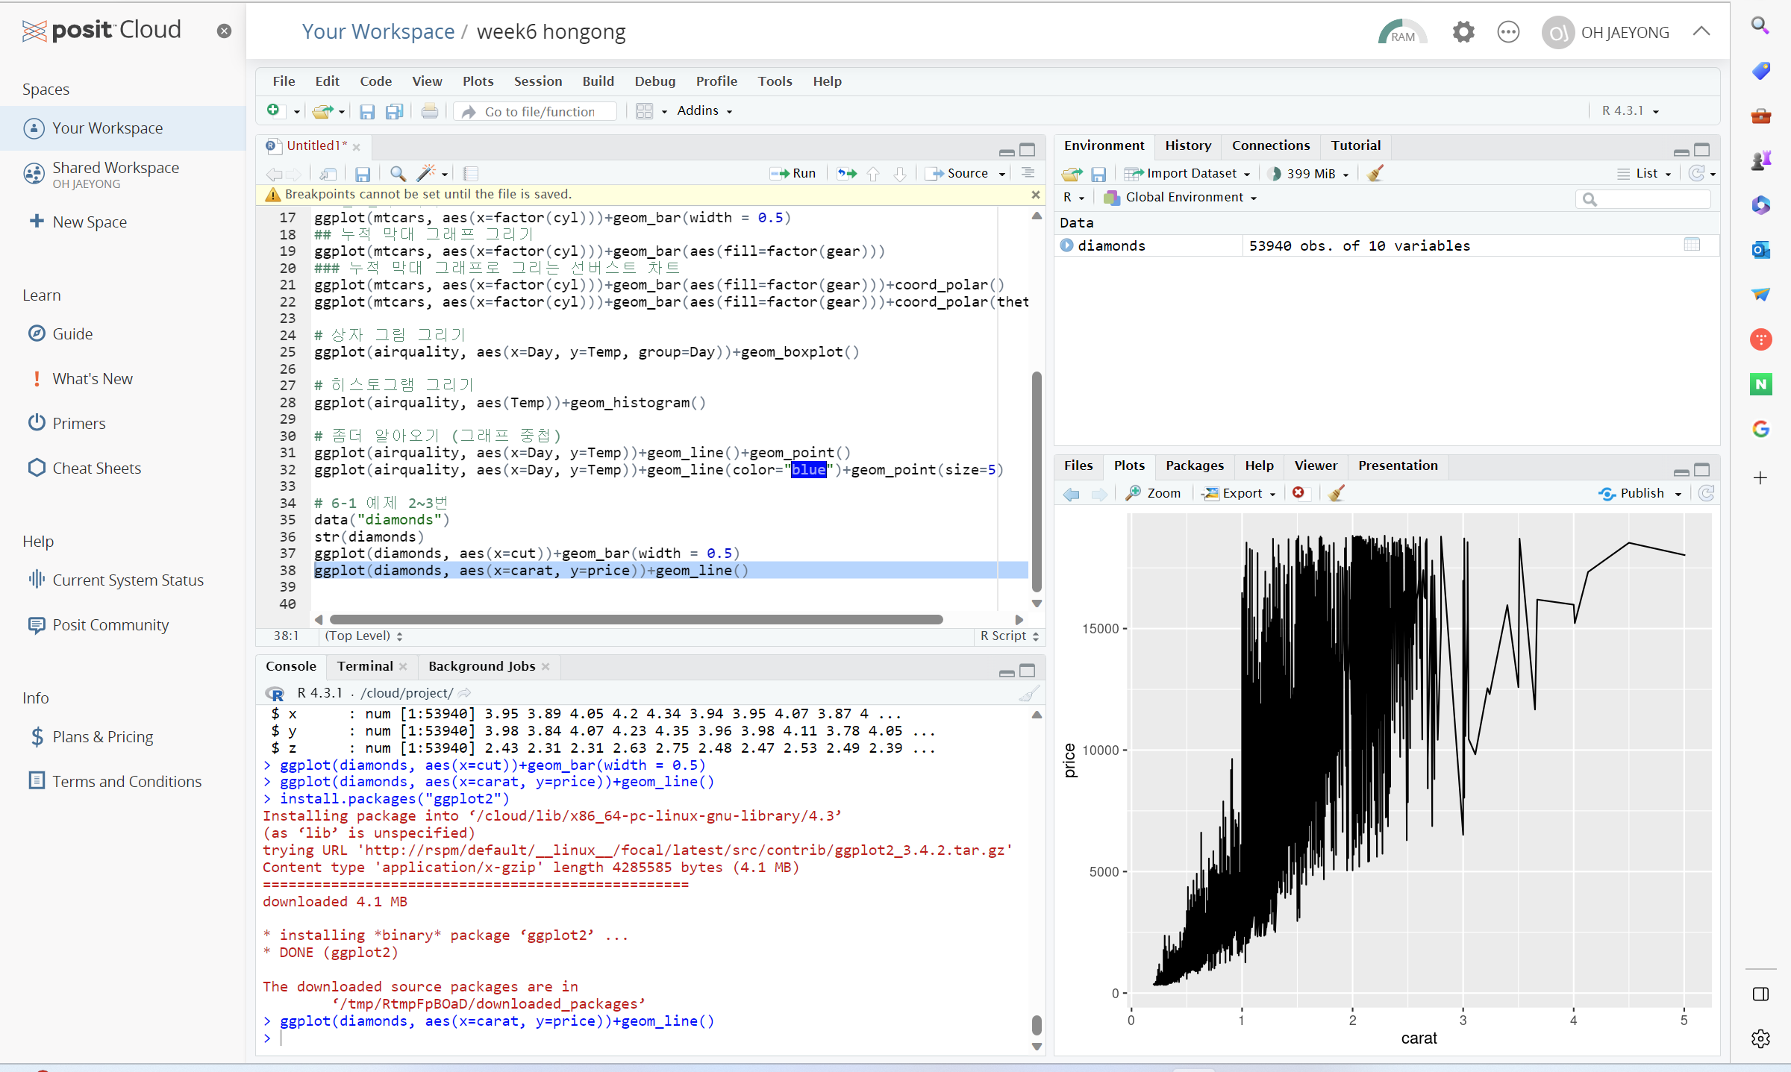Open the Export dropdown in Plots

1240,493
